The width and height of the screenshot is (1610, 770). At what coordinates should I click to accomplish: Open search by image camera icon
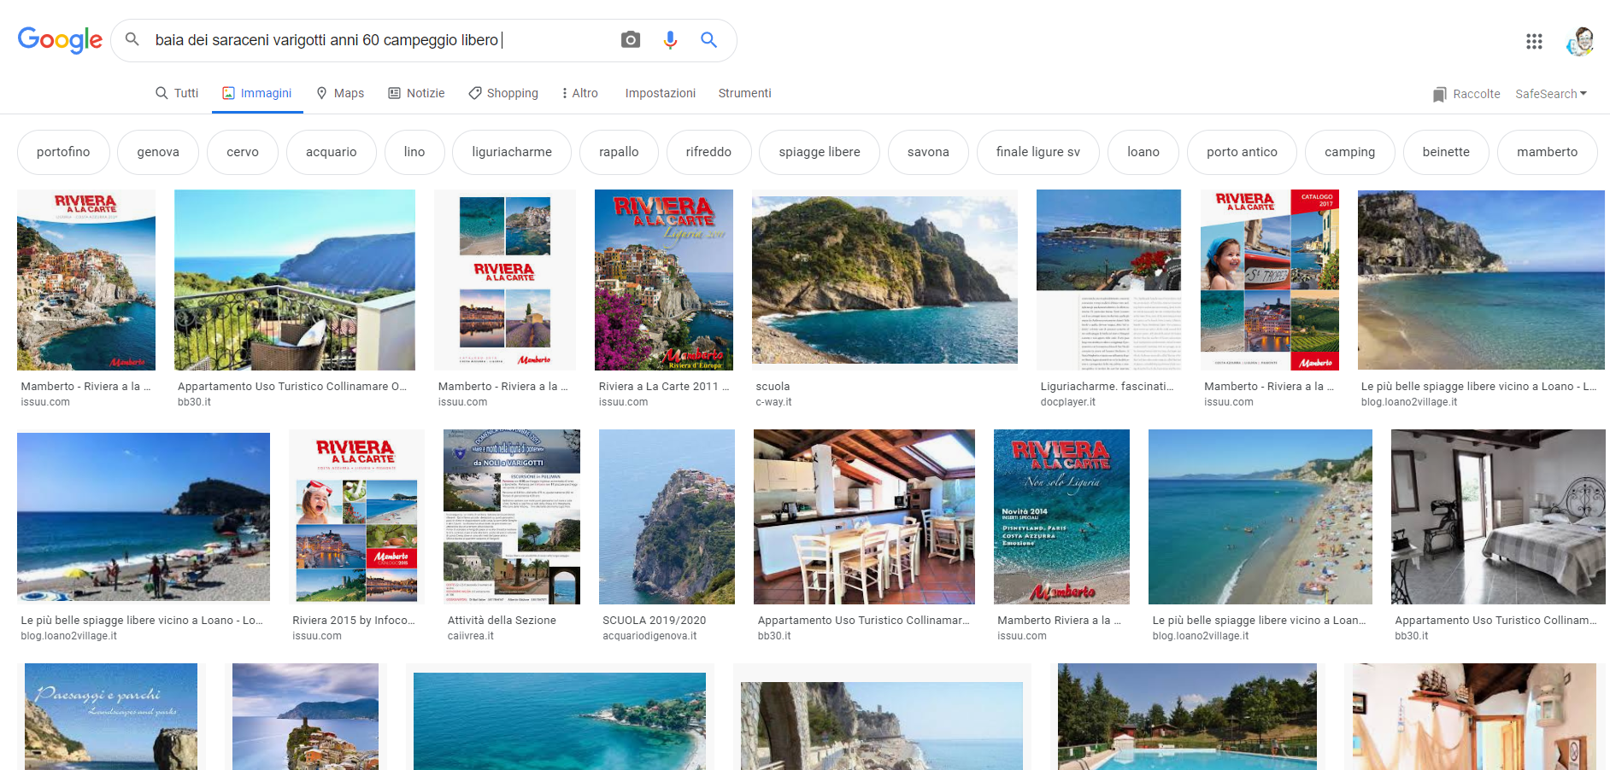(x=631, y=40)
